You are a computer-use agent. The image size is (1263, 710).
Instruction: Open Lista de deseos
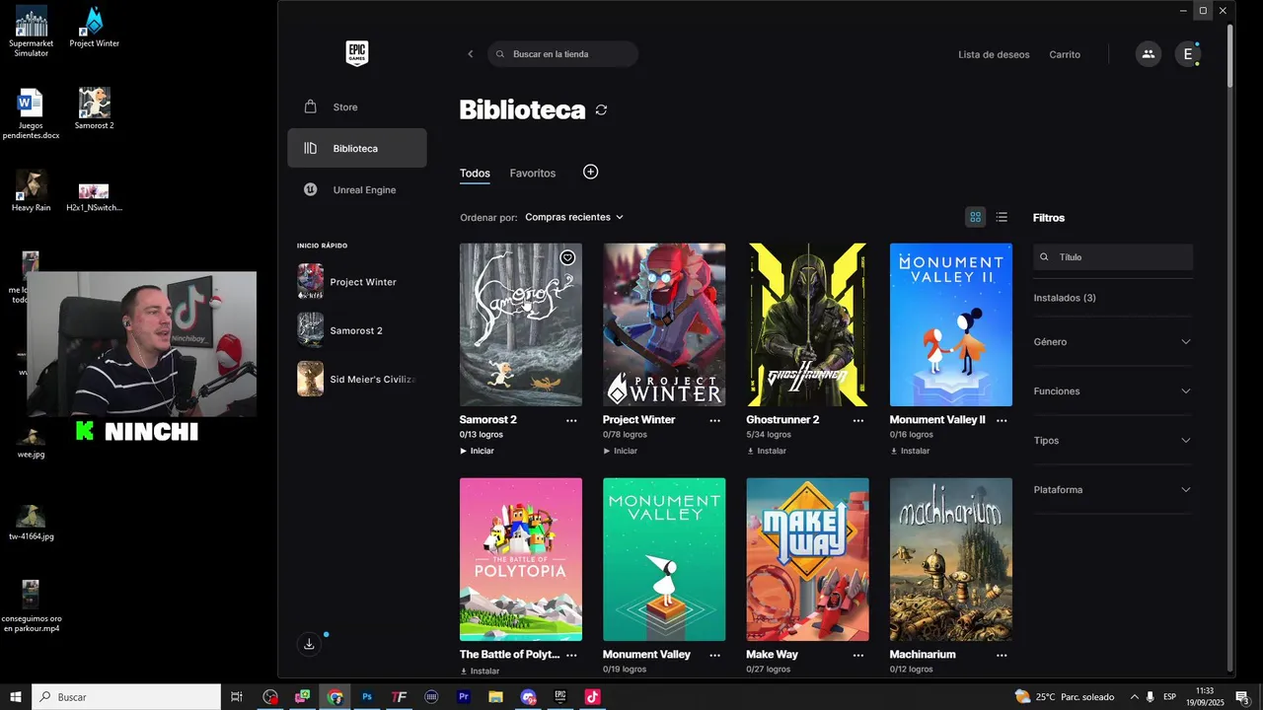pos(994,54)
